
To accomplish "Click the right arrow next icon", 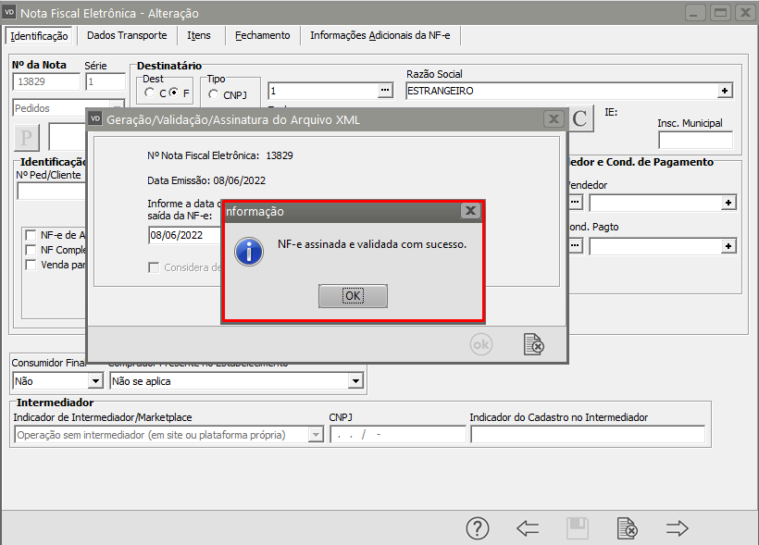I will click(678, 528).
